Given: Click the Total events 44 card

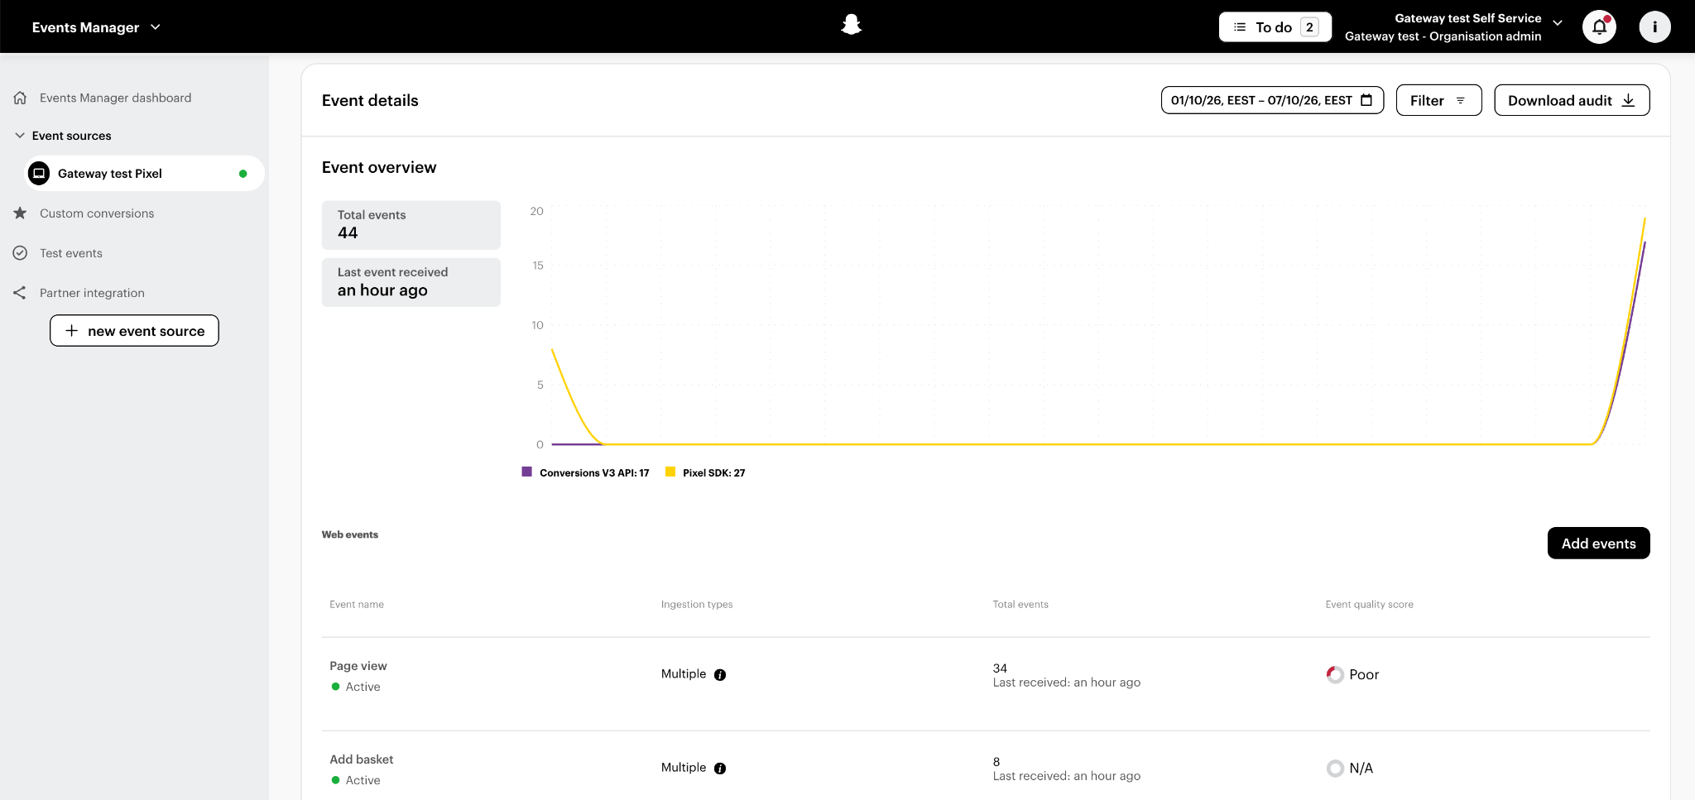Looking at the screenshot, I should pyautogui.click(x=411, y=225).
